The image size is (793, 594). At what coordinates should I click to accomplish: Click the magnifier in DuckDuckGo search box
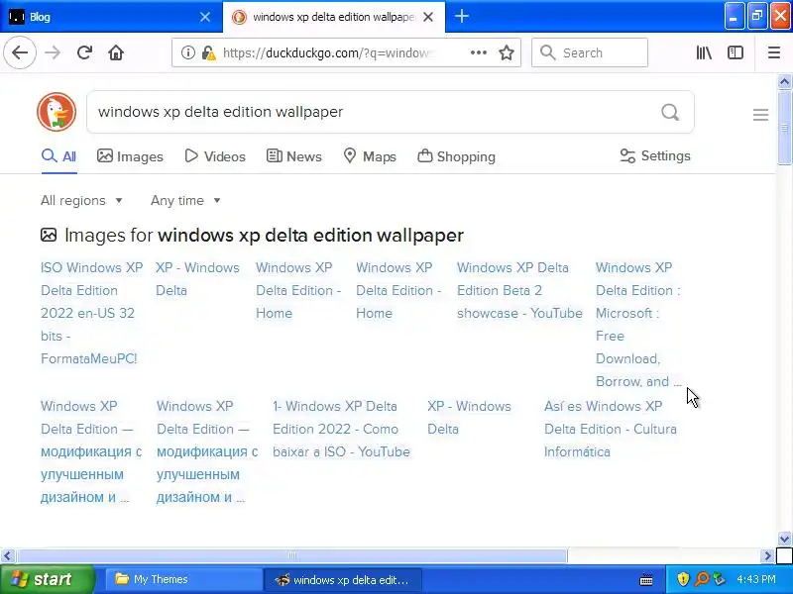tap(670, 112)
